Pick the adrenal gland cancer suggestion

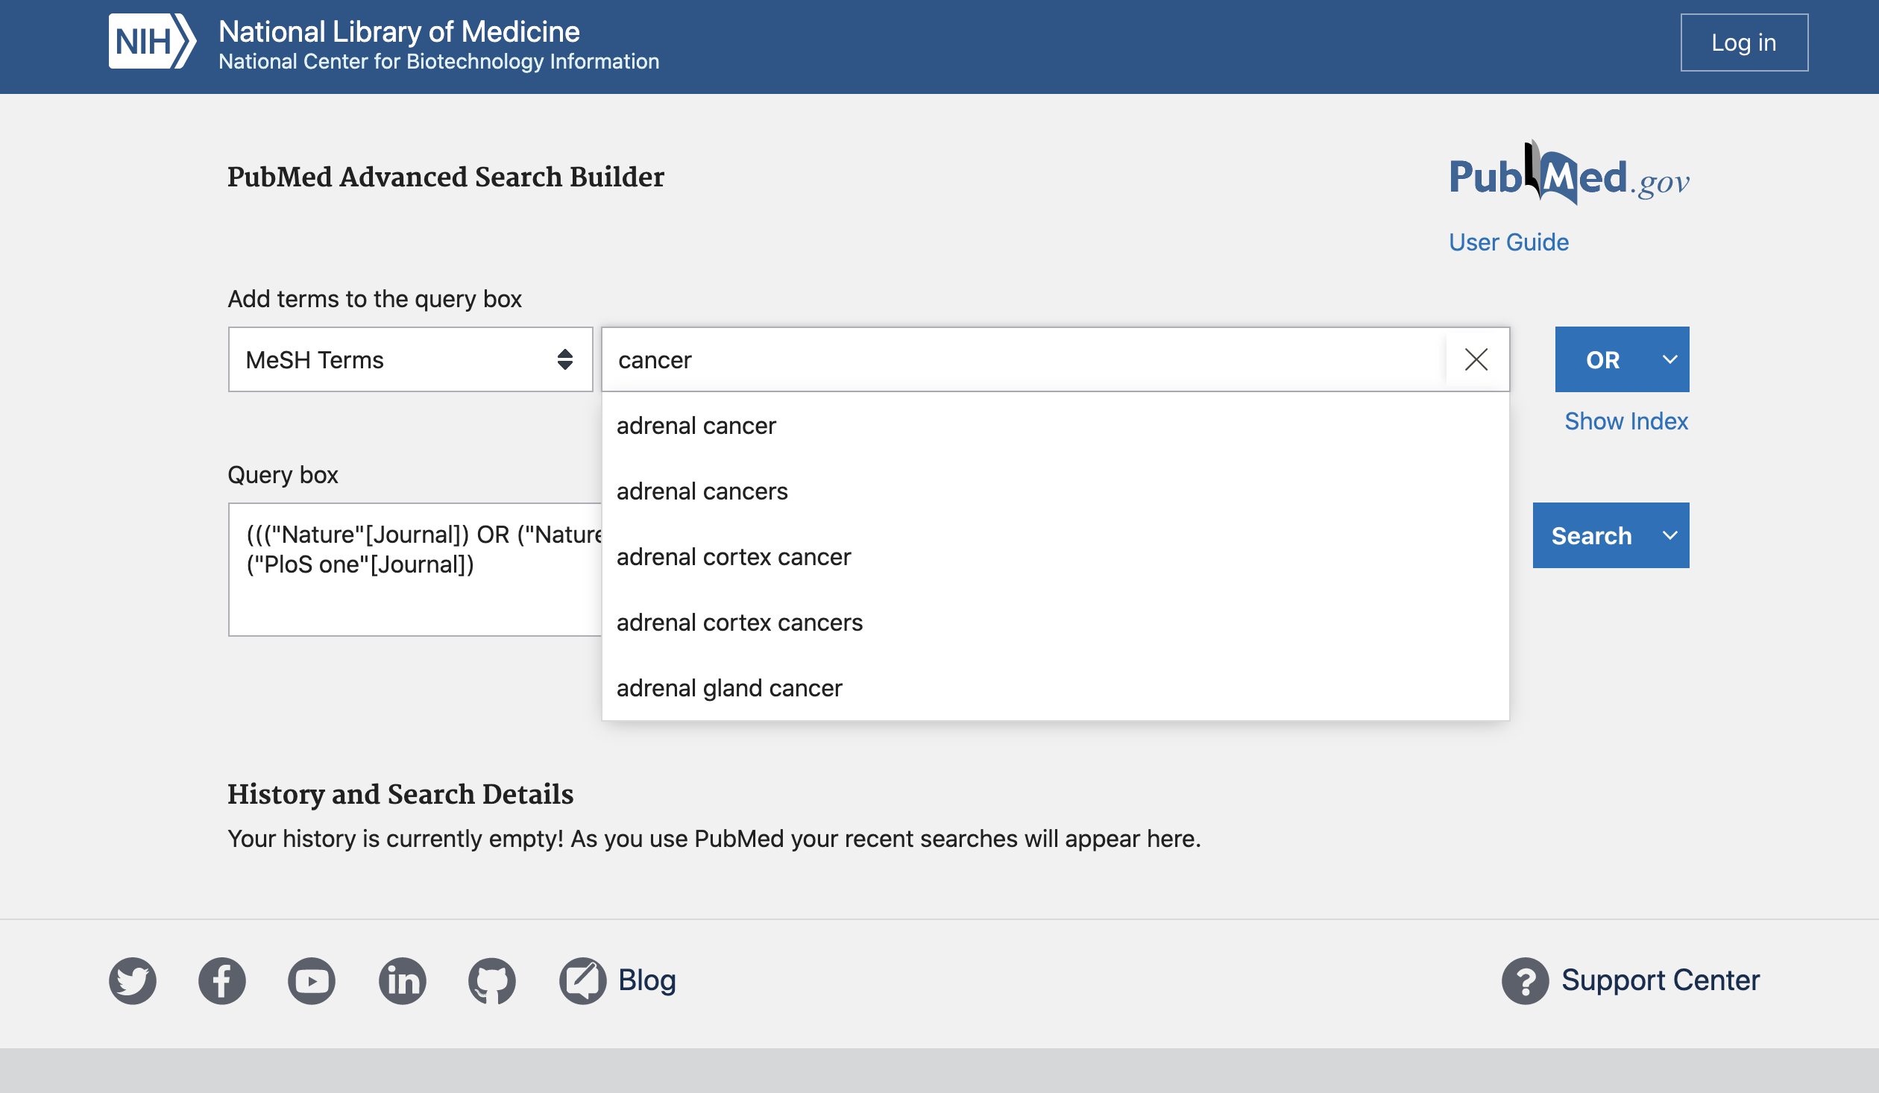click(x=729, y=688)
